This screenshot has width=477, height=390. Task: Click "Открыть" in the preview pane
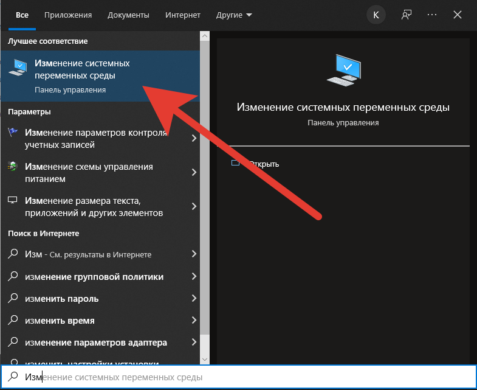click(263, 164)
